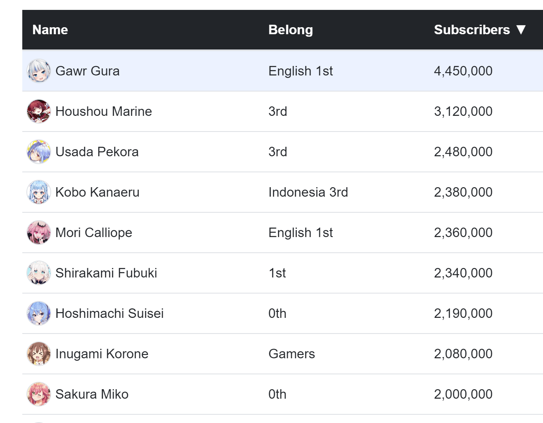Sort table by Belong column header

coord(290,30)
